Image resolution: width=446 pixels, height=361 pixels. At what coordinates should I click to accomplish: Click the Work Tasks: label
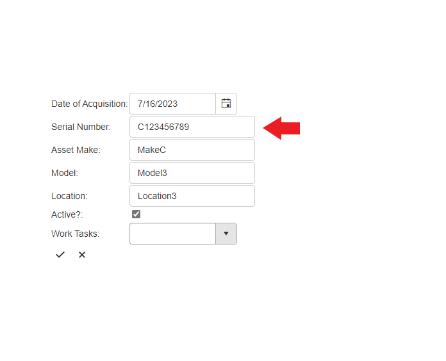[75, 234]
